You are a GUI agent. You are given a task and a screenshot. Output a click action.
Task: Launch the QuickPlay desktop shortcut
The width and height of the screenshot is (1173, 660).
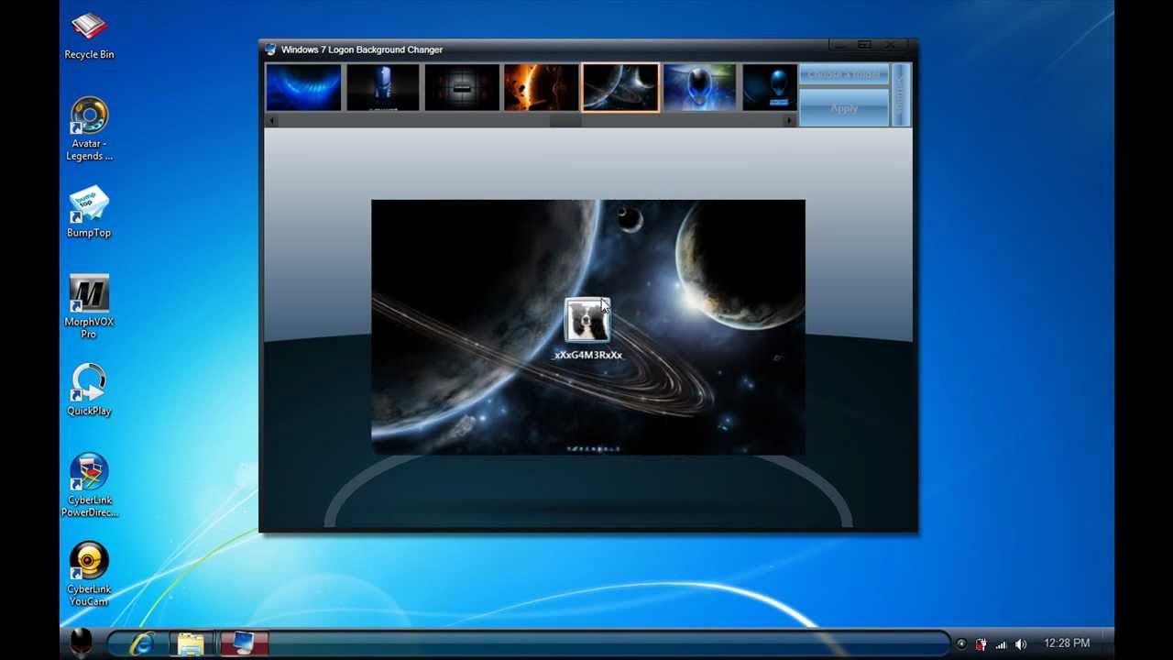pyautogui.click(x=89, y=390)
